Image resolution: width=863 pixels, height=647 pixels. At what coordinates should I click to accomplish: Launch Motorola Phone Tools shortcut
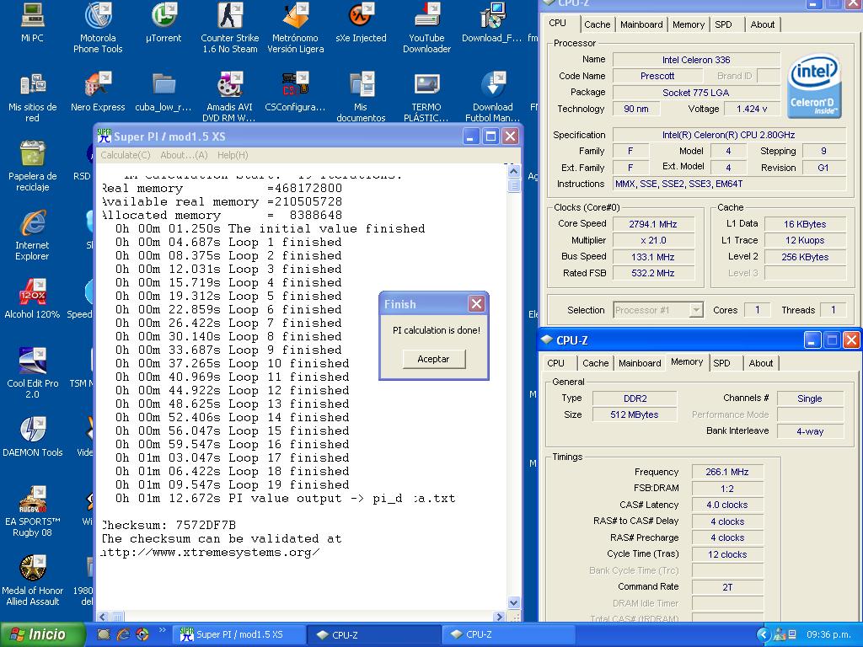click(x=98, y=28)
